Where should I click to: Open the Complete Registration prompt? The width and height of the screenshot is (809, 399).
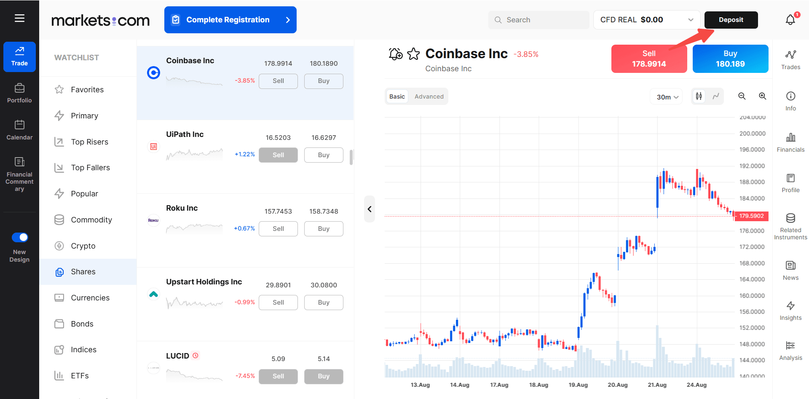(x=230, y=20)
